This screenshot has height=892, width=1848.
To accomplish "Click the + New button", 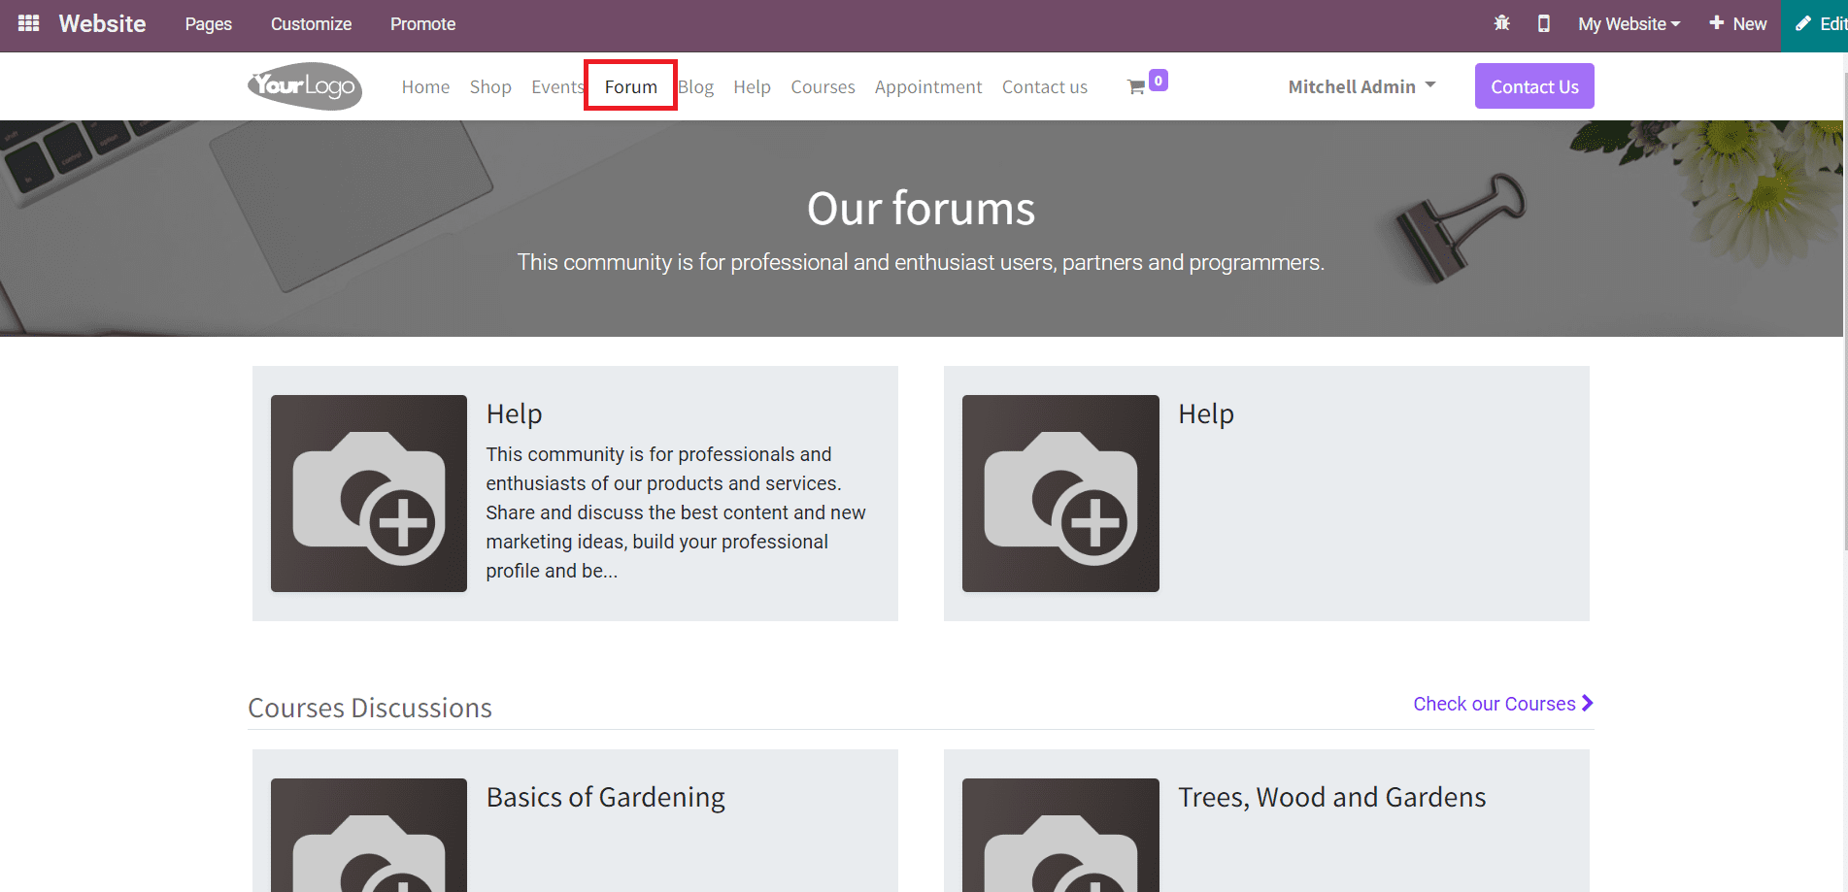I will click(x=1737, y=22).
